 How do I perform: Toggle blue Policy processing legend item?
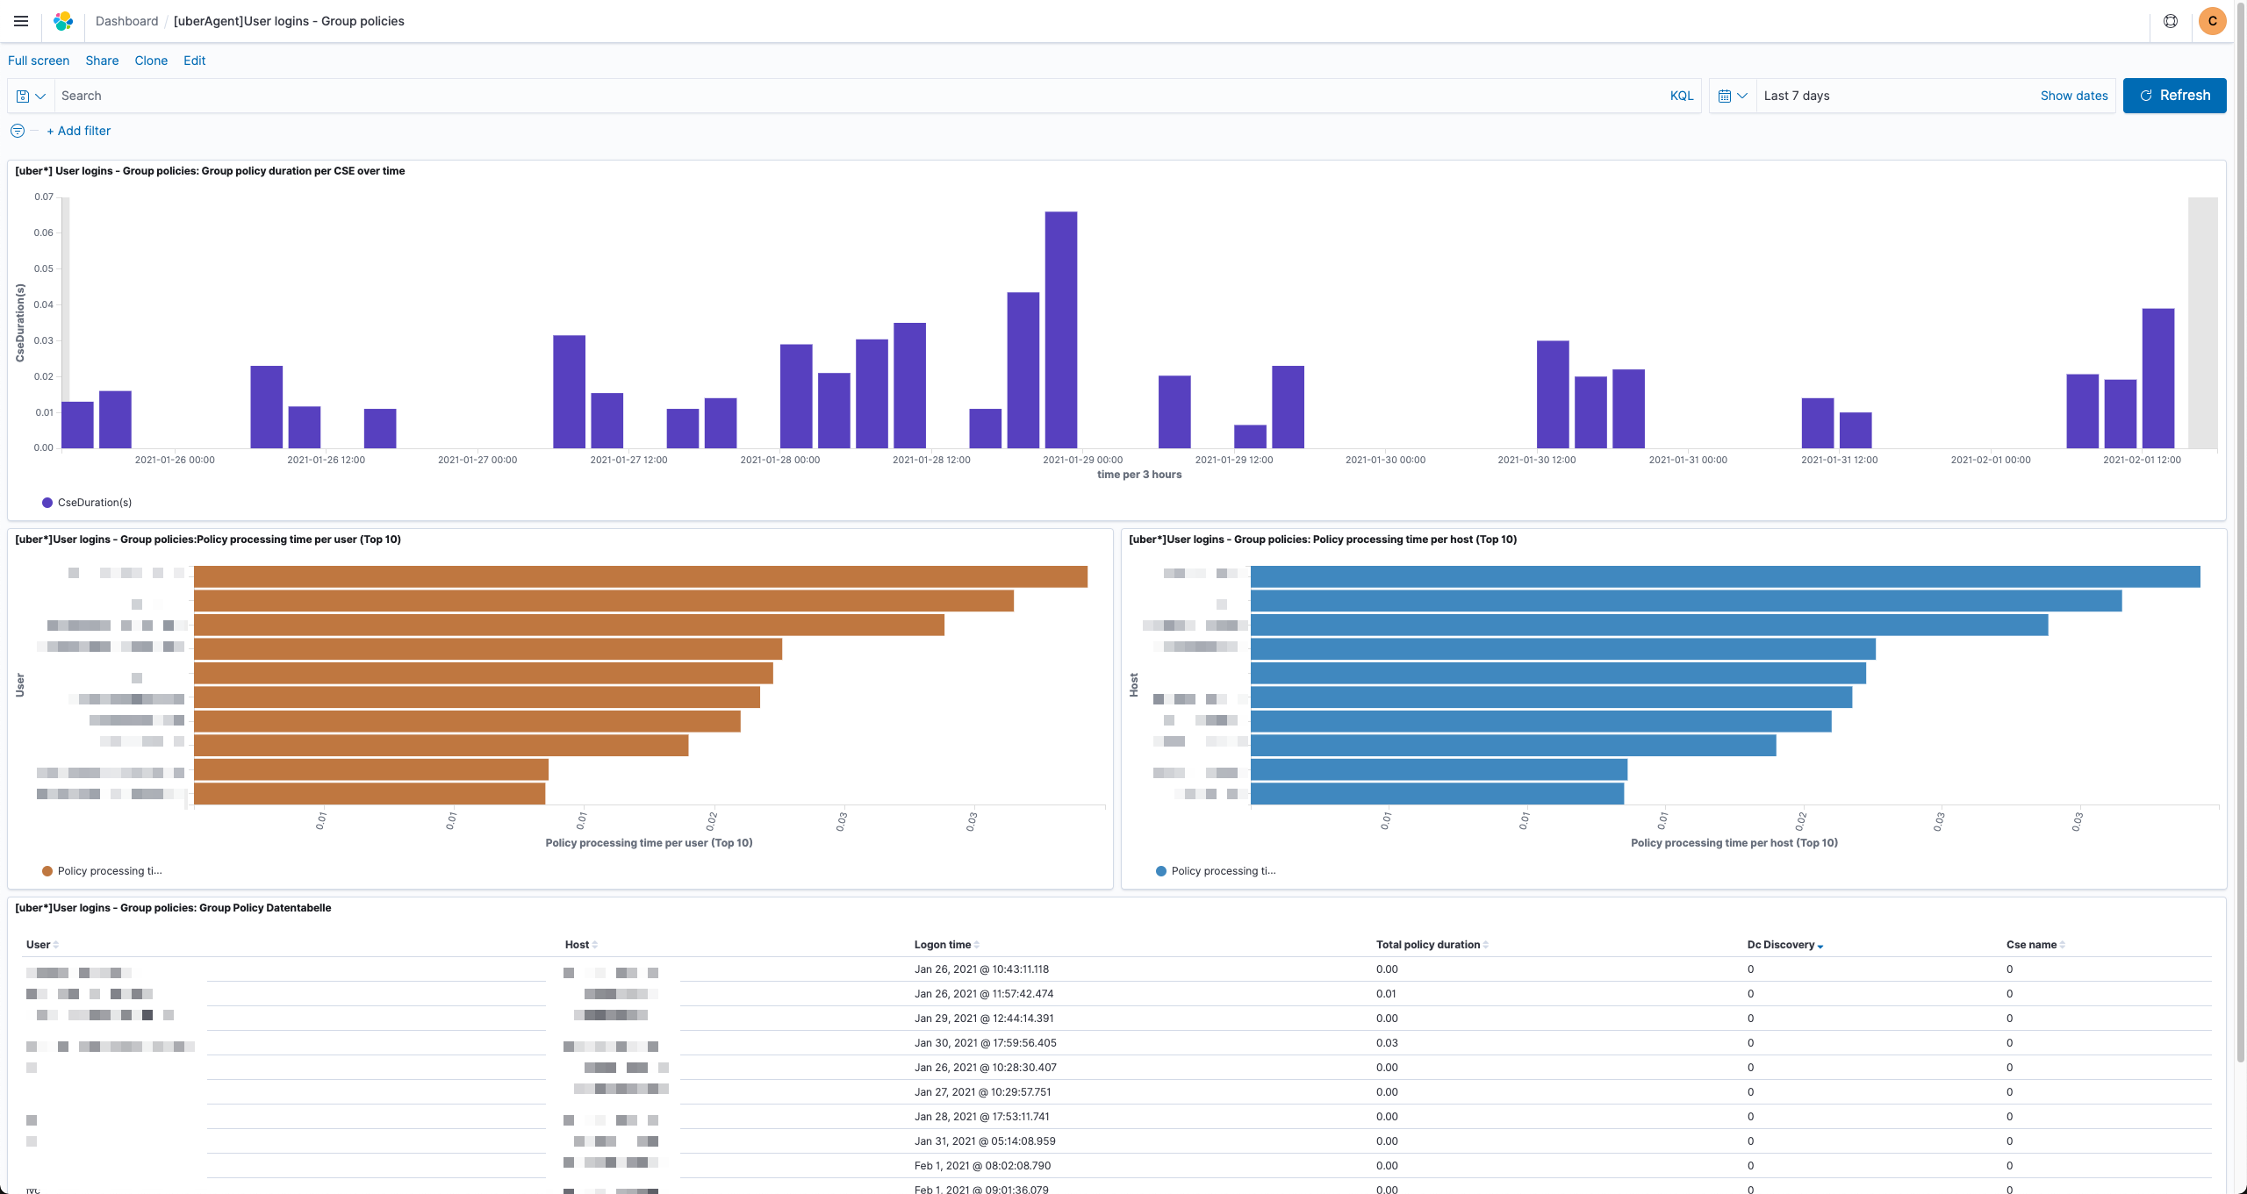(1223, 871)
